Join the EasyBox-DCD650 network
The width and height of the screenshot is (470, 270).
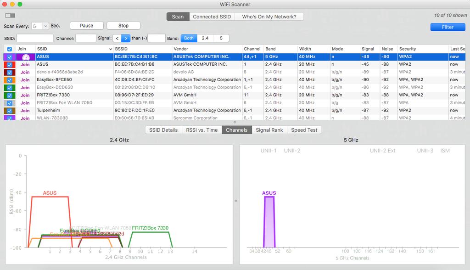(25, 88)
